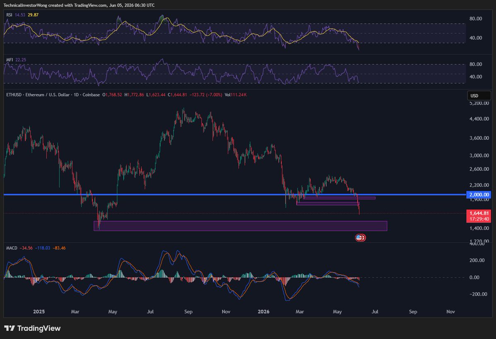Screen dimensions: 496x339
Task: Click the high price H1,772.86
Action: tap(134, 95)
